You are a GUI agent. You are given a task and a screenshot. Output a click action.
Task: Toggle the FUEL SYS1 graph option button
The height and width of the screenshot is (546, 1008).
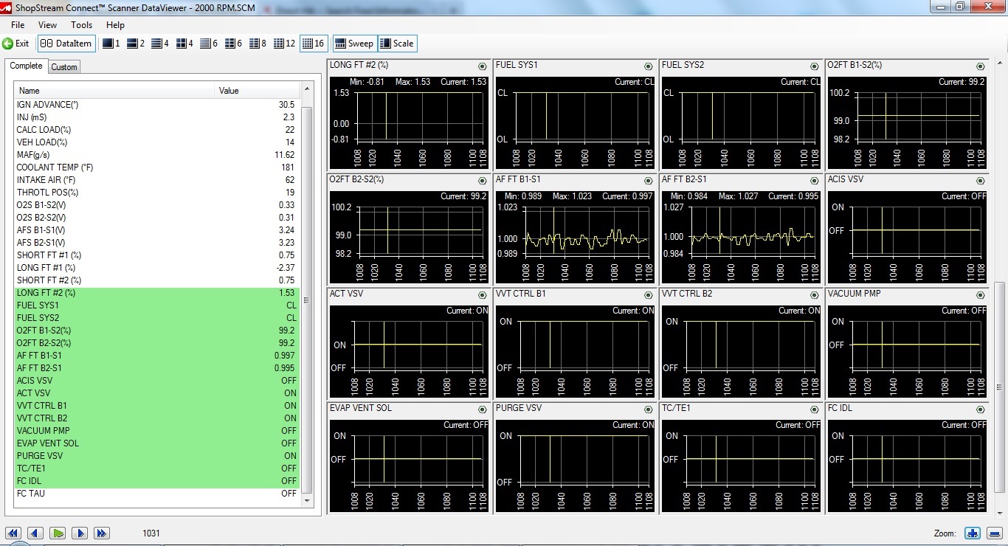(649, 66)
